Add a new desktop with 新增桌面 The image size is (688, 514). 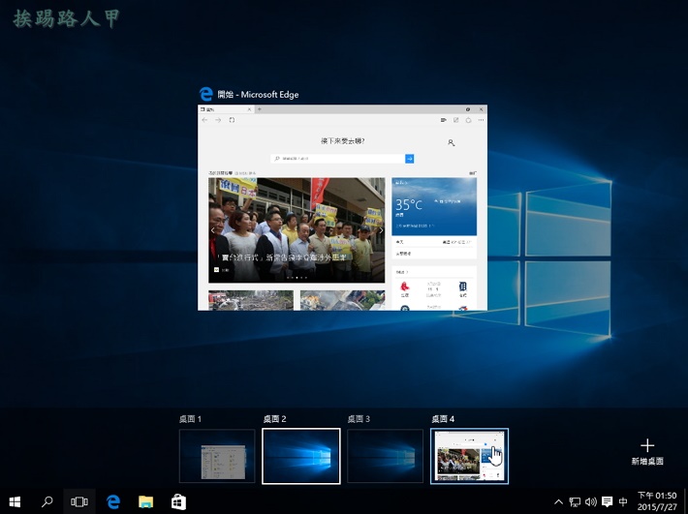point(647,452)
